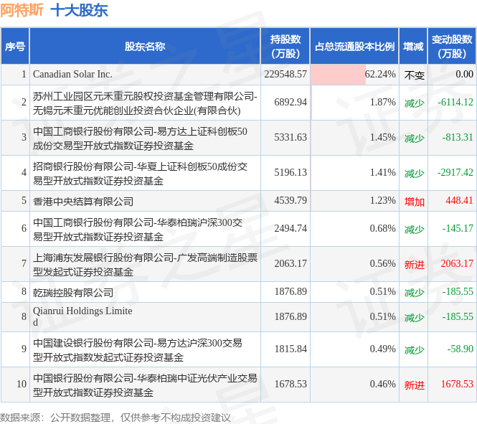Screen dimensions: 477x424
Task: Click the 股东名称 column header
Action: tap(145, 46)
